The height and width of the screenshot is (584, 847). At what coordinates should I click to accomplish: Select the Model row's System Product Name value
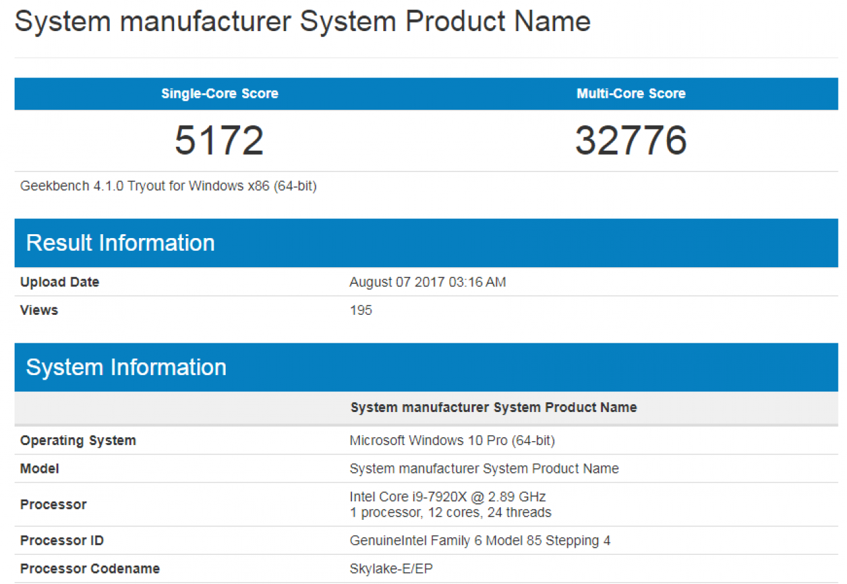pyautogui.click(x=484, y=469)
